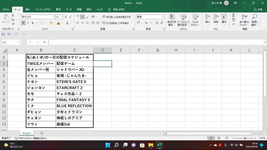Open the fill color dropdown arrow
Screen dimensions: 267x150
[54, 23]
